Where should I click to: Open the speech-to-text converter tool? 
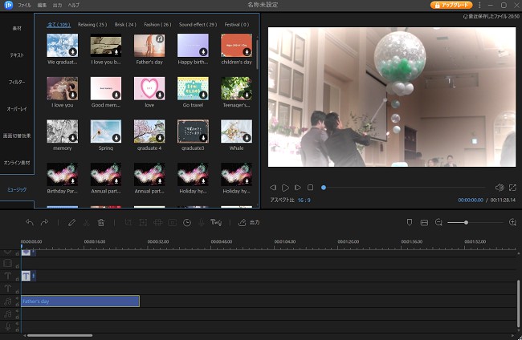pyautogui.click(x=216, y=222)
